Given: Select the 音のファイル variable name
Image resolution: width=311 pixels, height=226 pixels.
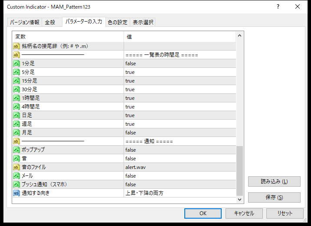Looking at the screenshot, I should click(34, 167).
